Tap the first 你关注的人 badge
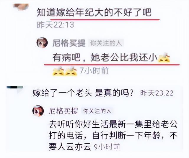189x158 pixels. [106, 43]
